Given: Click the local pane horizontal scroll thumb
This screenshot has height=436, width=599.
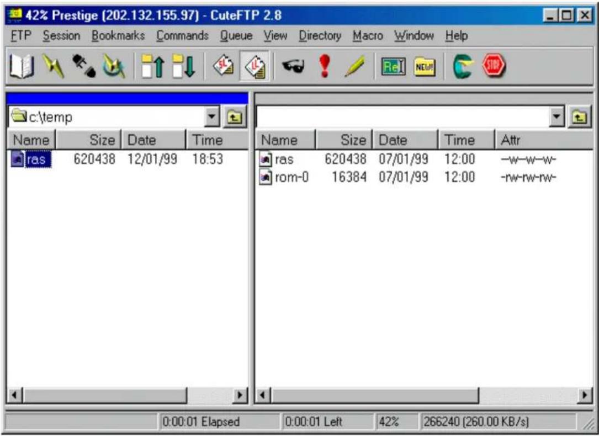Looking at the screenshot, I should click(x=105, y=395).
